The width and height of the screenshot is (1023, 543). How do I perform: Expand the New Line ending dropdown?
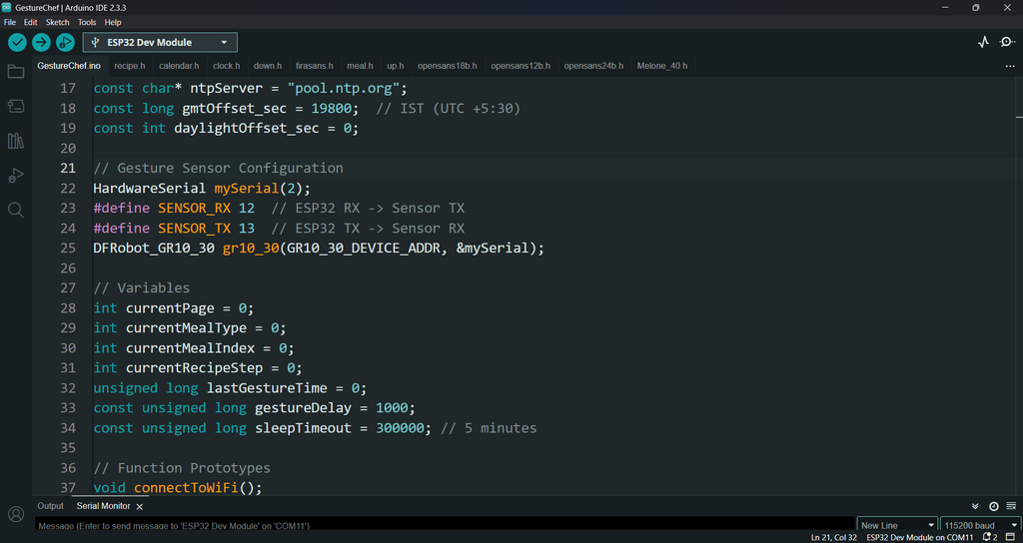(x=897, y=525)
